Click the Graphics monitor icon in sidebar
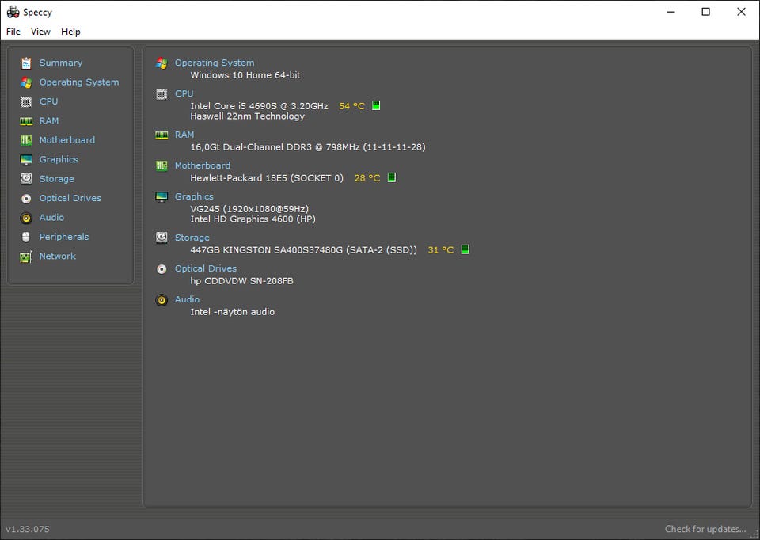The image size is (760, 540). pyautogui.click(x=26, y=159)
